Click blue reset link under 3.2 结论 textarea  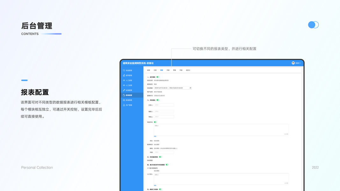[x=155, y=186]
